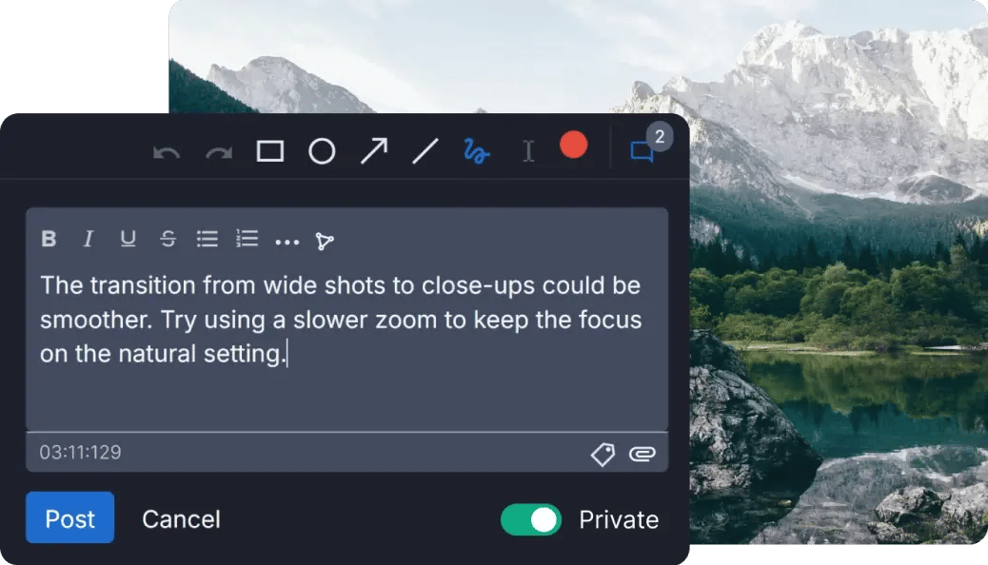Post the comment
The width and height of the screenshot is (988, 565).
click(x=69, y=518)
